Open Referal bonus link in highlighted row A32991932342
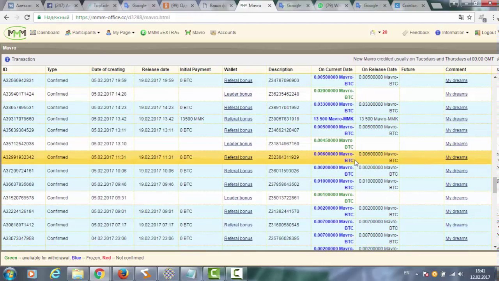Image resolution: width=499 pixels, height=281 pixels. pyautogui.click(x=238, y=157)
